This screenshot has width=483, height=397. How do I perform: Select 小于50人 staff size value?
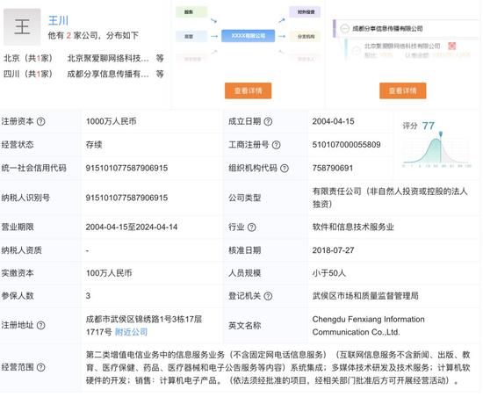click(329, 273)
